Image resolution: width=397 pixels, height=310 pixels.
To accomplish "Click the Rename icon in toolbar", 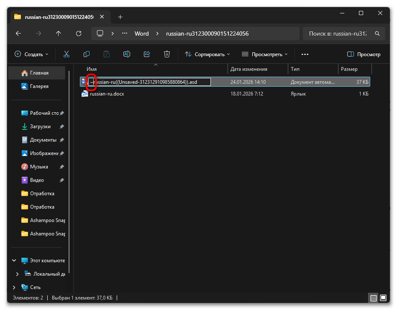I will (x=127, y=54).
